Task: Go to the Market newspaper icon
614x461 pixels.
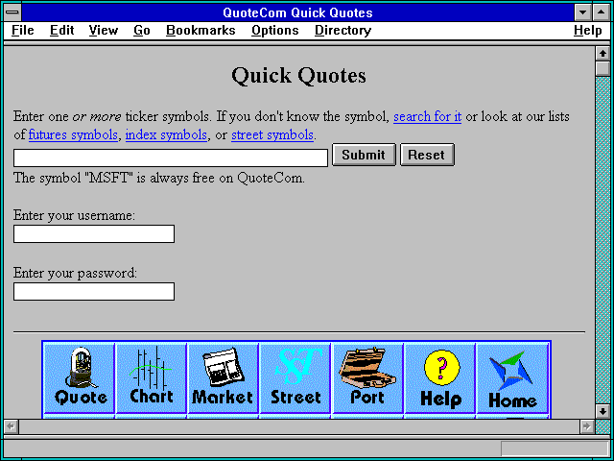Action: click(x=223, y=377)
